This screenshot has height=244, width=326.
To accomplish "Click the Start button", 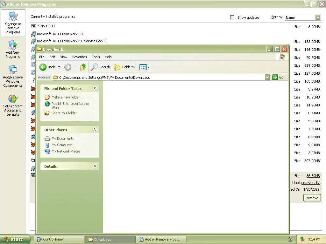I will pyautogui.click(x=15, y=239).
